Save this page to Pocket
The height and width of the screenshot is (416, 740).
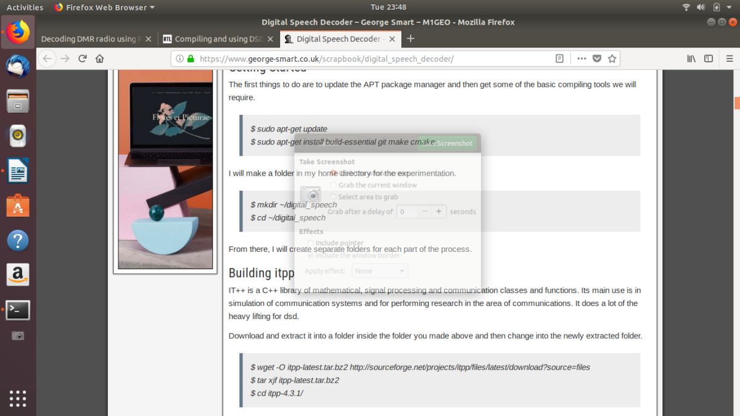point(596,59)
